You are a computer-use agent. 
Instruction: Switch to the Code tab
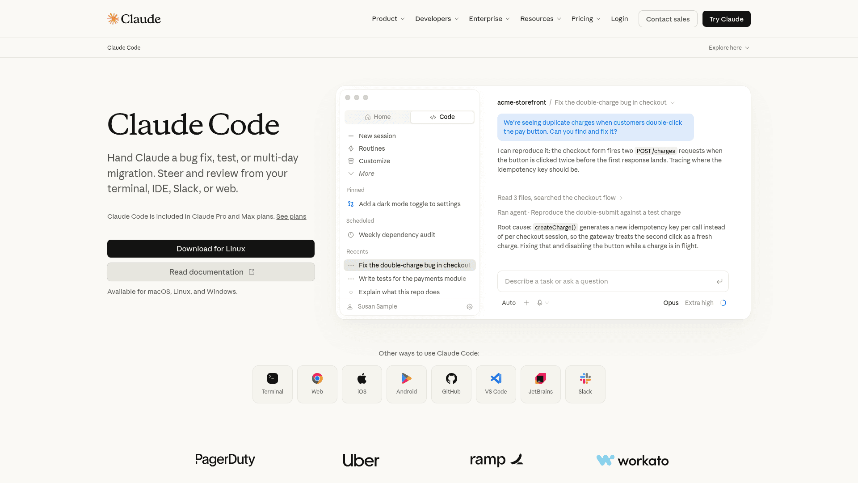pos(442,117)
